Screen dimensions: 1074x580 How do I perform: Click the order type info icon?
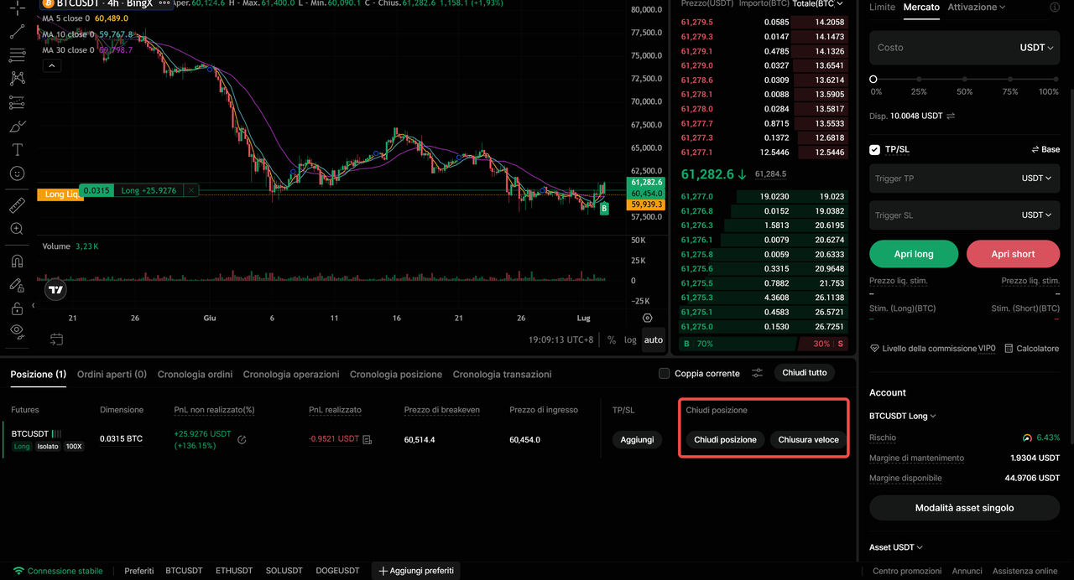tap(1055, 8)
